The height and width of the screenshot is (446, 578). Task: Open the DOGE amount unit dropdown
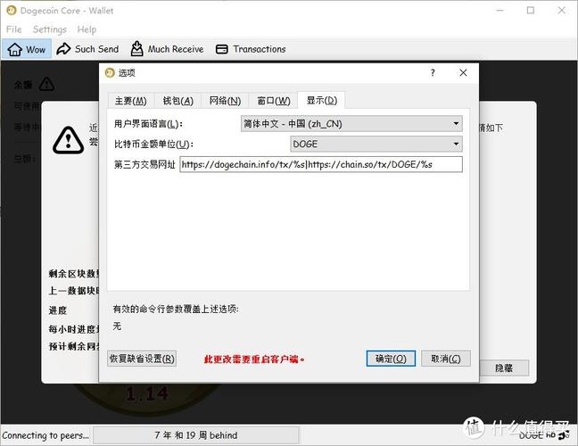pyautogui.click(x=376, y=145)
